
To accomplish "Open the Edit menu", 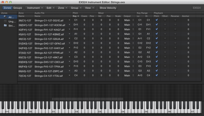I will point(50,8).
